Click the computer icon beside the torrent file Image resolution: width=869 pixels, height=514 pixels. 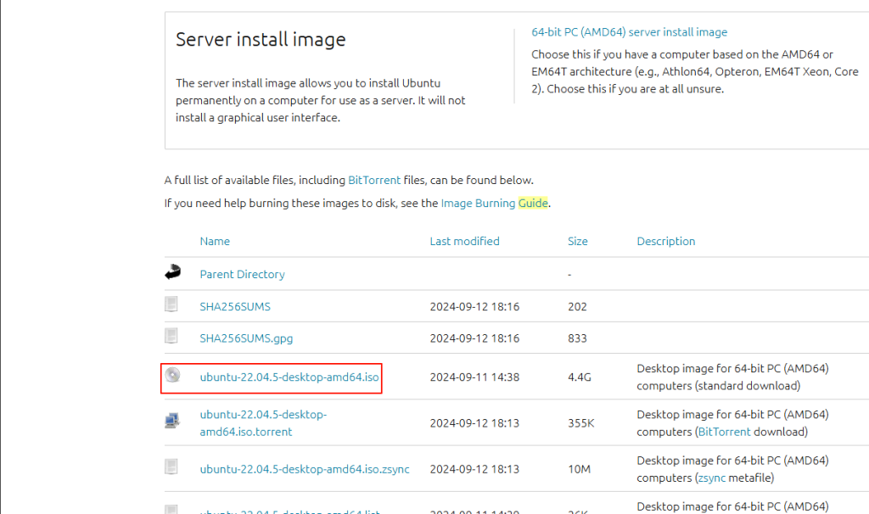pos(172,421)
